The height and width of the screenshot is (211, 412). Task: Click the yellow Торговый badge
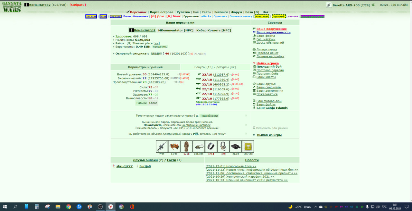pyautogui.click(x=278, y=16)
